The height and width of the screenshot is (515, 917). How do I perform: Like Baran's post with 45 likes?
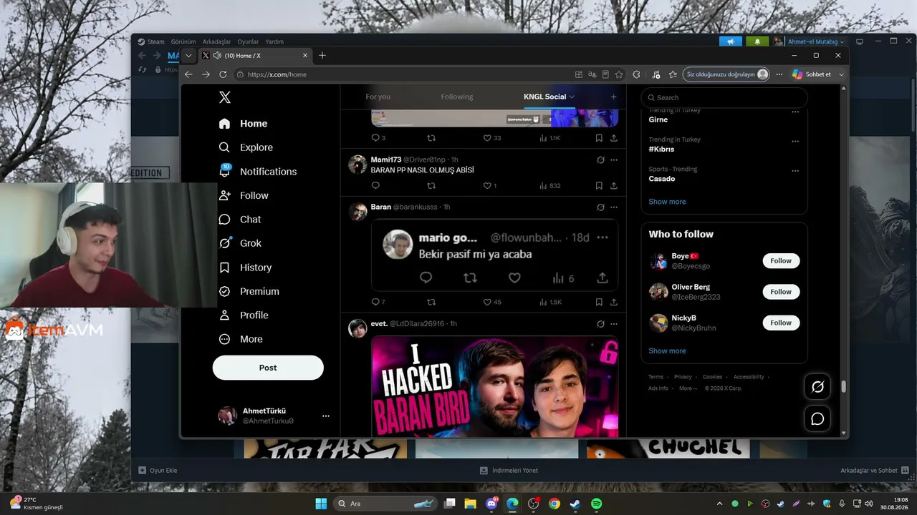coord(492,302)
